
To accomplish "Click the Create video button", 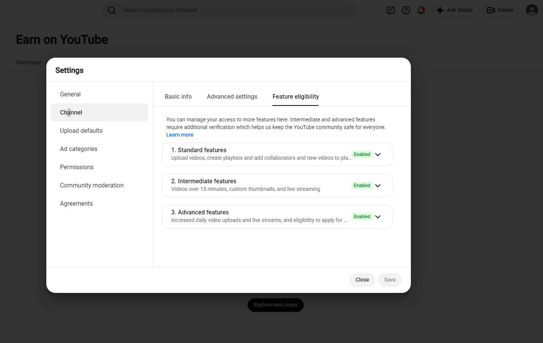I will (x=500, y=10).
